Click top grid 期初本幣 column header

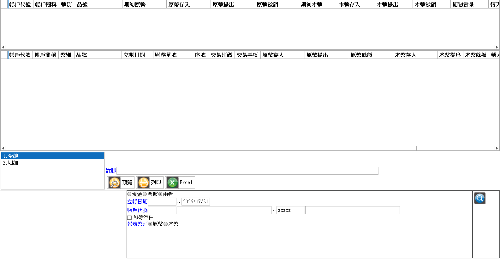tap(318, 5)
